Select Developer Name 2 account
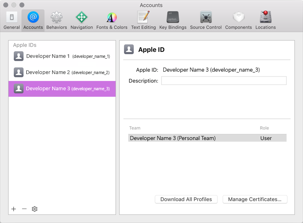The height and width of the screenshot is (223, 303). [62, 72]
